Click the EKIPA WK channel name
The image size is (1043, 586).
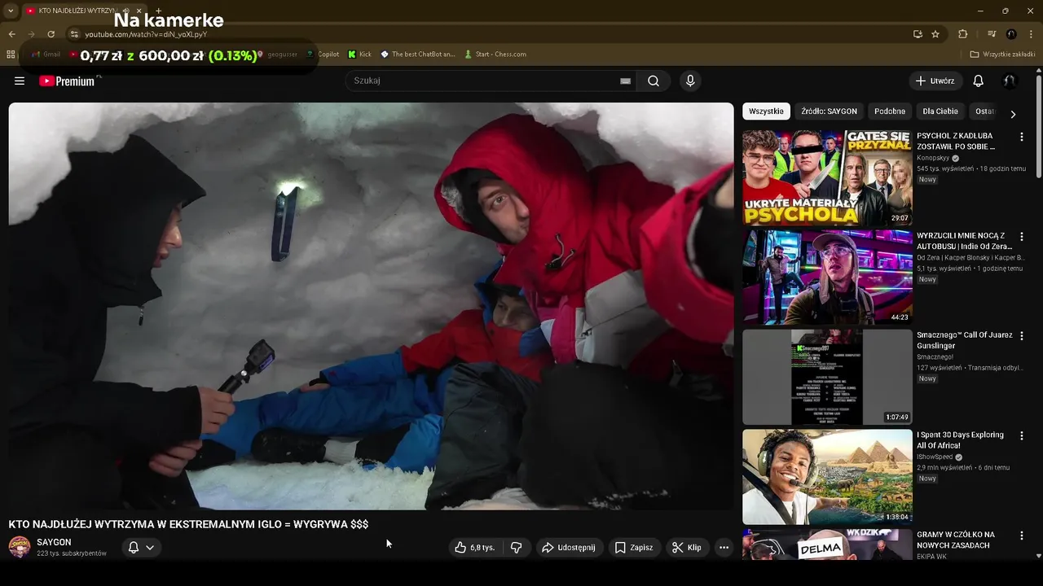[x=932, y=557]
